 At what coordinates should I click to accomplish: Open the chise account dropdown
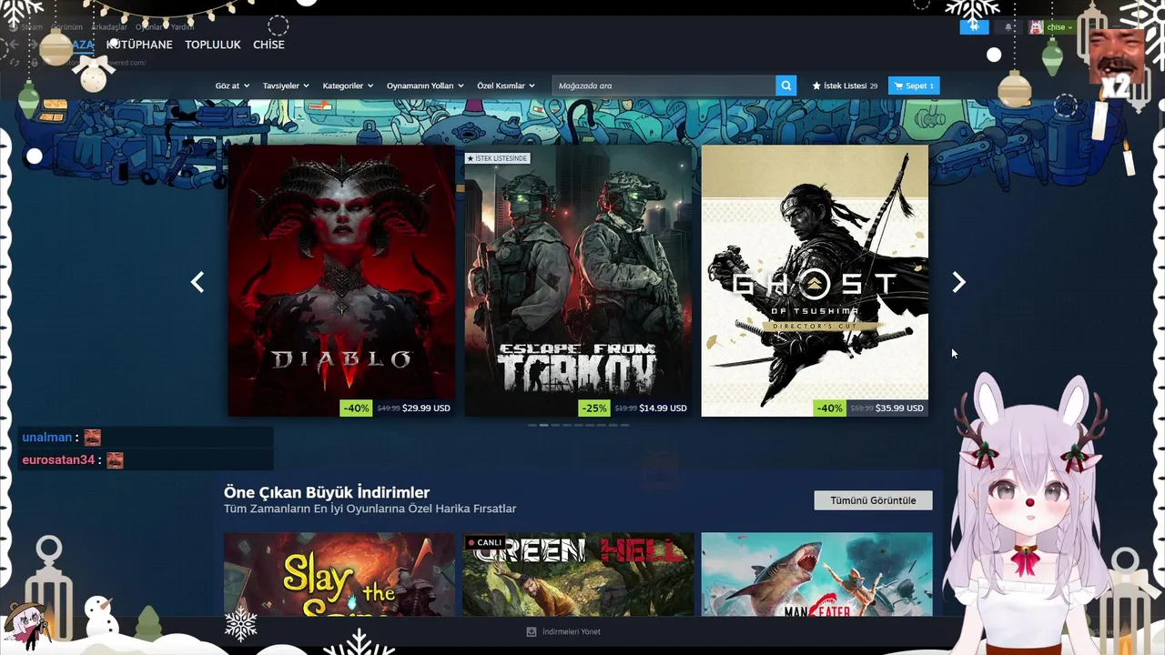pyautogui.click(x=1059, y=27)
